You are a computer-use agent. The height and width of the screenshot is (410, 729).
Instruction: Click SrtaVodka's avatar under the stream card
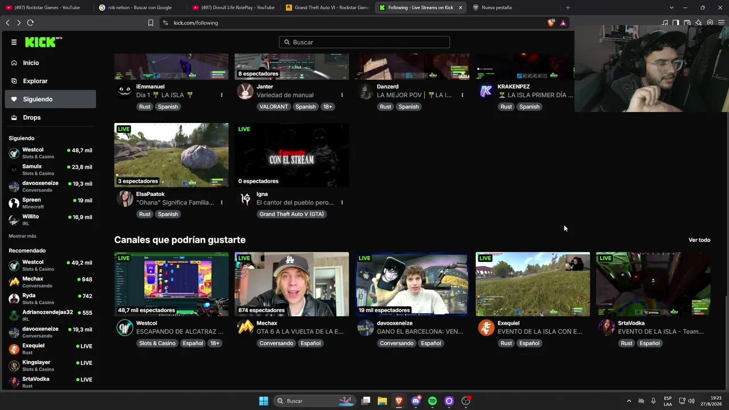pos(607,327)
